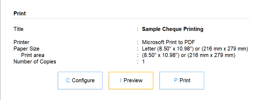
Task: Select the Title field label
Action: 18,29
